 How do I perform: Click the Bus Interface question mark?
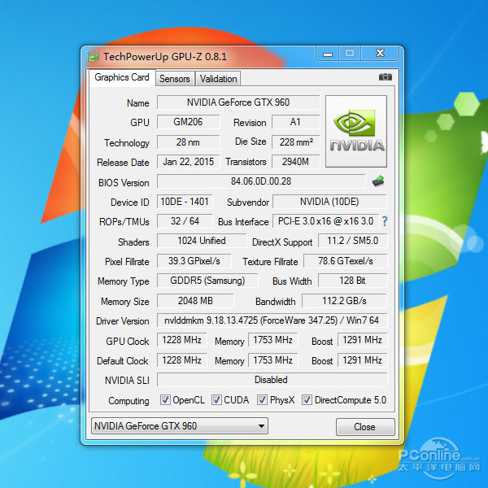(x=385, y=221)
